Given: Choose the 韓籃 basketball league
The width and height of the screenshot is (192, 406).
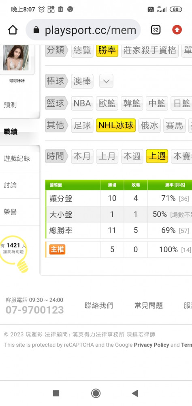Looking at the screenshot, I should pos(132,103).
